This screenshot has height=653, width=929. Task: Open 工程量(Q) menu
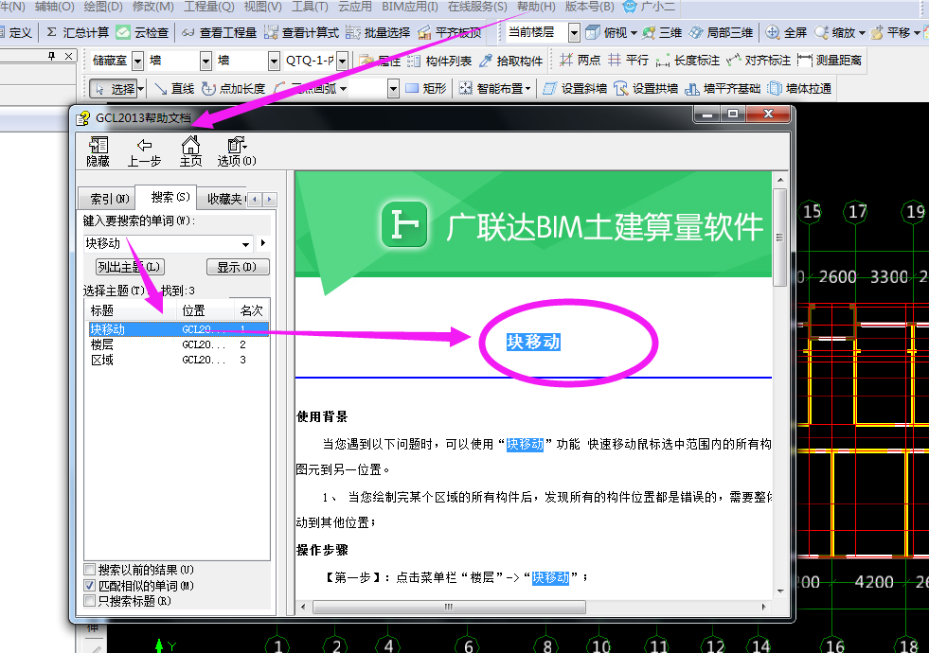pyautogui.click(x=208, y=7)
